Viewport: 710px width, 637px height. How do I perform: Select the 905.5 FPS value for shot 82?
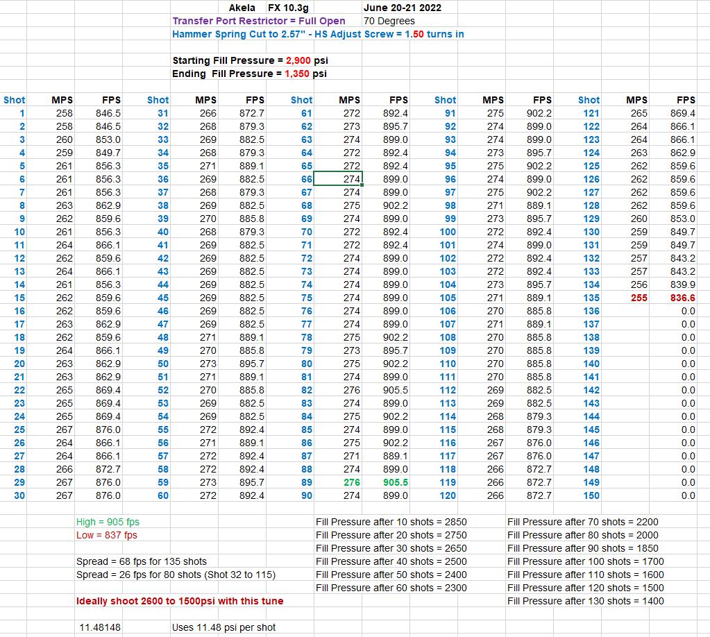pyautogui.click(x=396, y=390)
